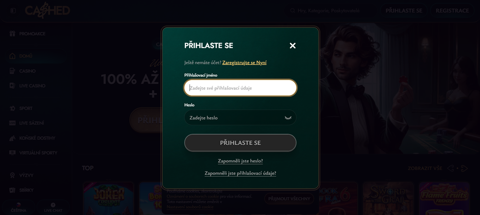Collapse the sidebar with the panel icon
The image size is (480, 215).
13,11
